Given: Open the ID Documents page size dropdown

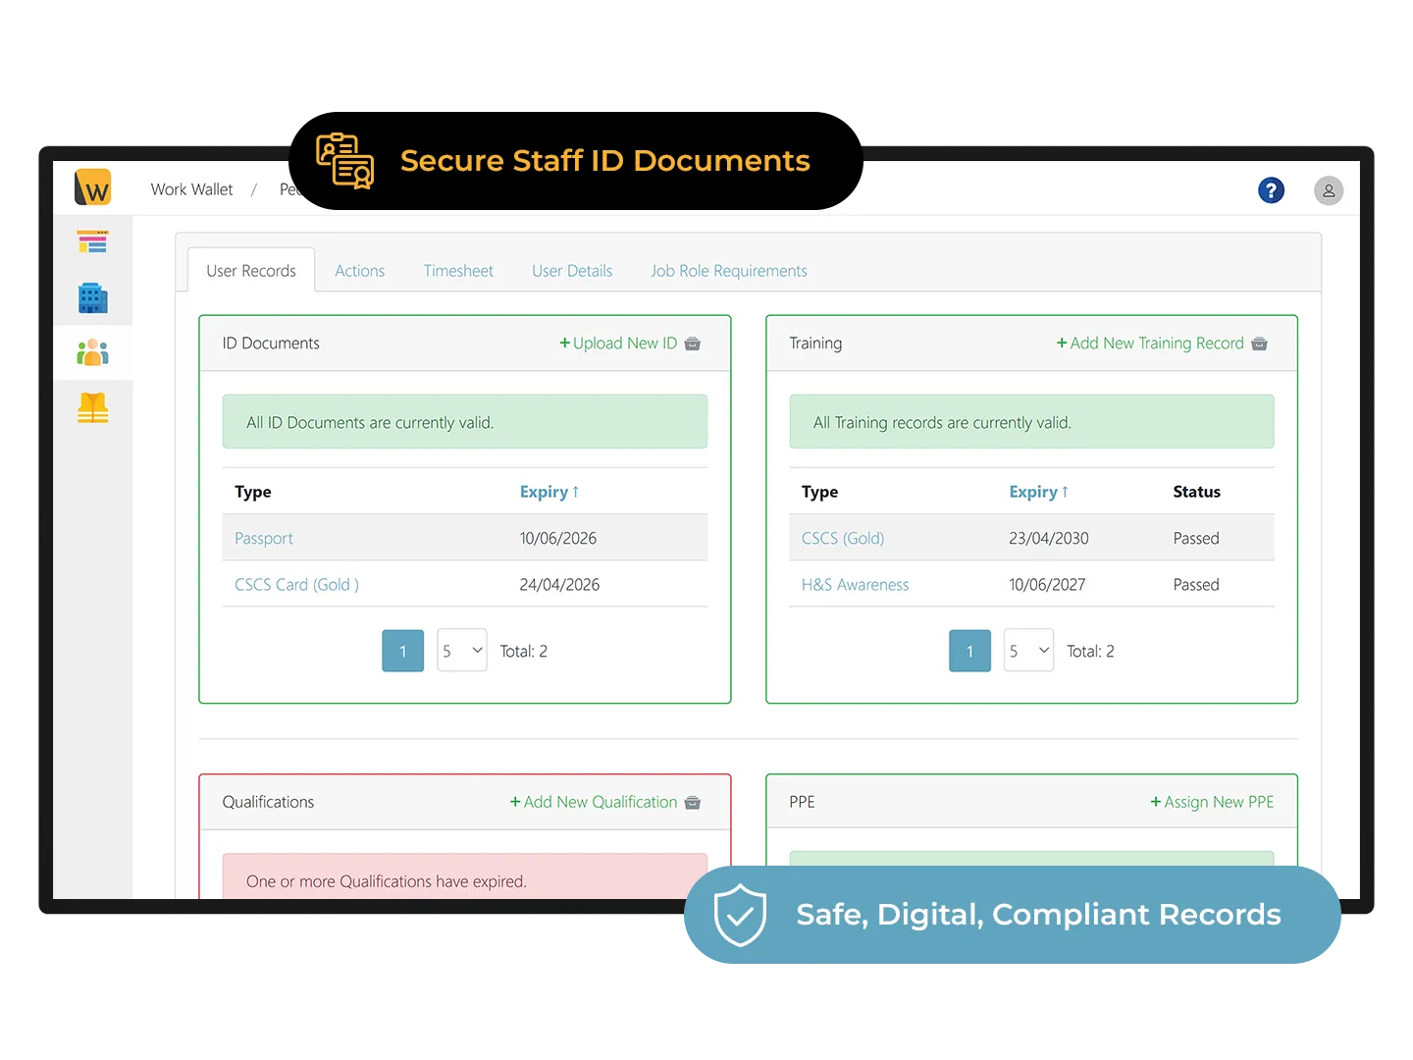Looking at the screenshot, I should pyautogui.click(x=461, y=650).
